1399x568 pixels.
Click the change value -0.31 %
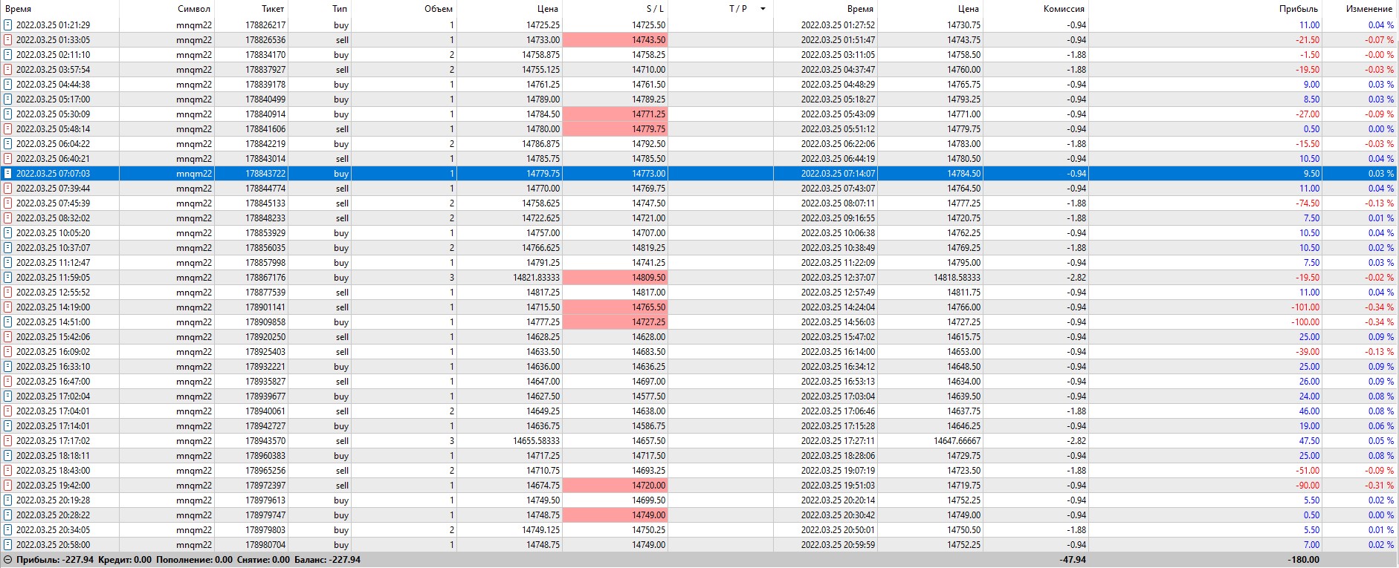click(x=1379, y=486)
